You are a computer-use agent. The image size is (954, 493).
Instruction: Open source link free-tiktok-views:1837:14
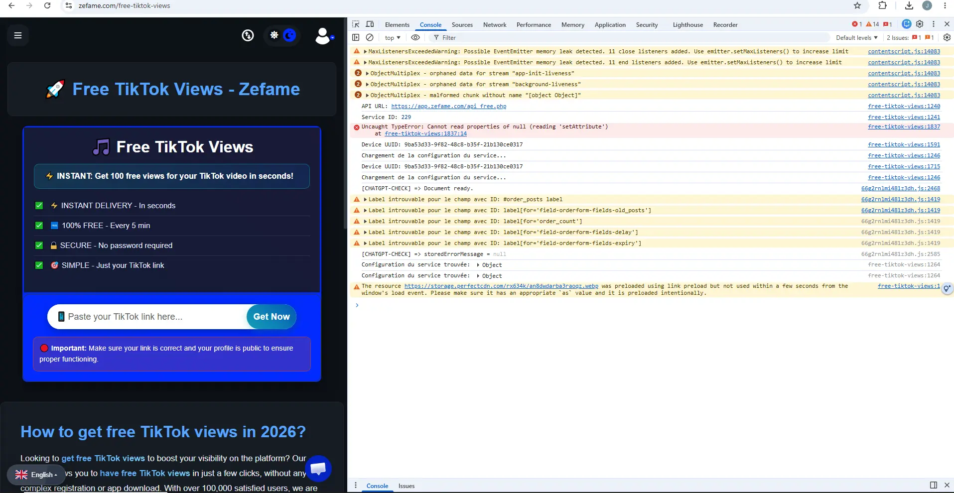click(426, 134)
